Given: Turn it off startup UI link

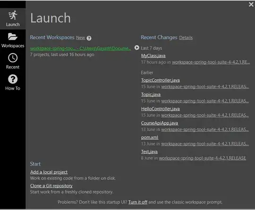Looking at the screenshot, I should [x=138, y=202].
